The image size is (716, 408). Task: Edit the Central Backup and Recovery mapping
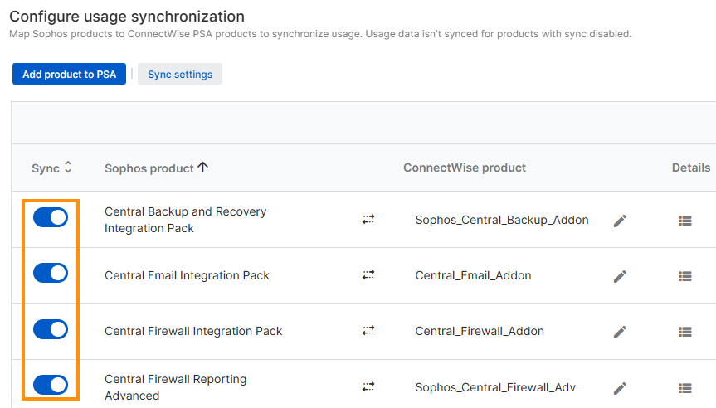(620, 221)
